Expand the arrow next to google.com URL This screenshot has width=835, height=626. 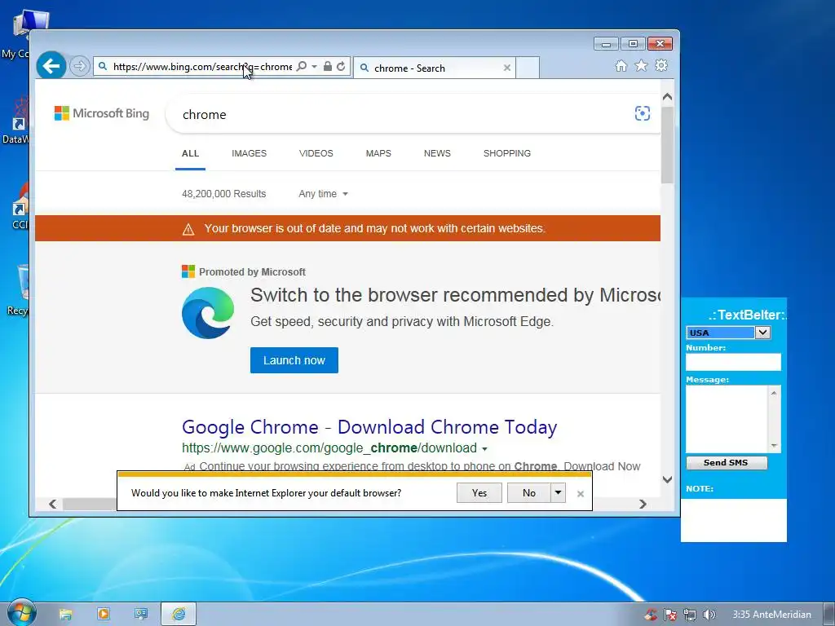tap(484, 449)
